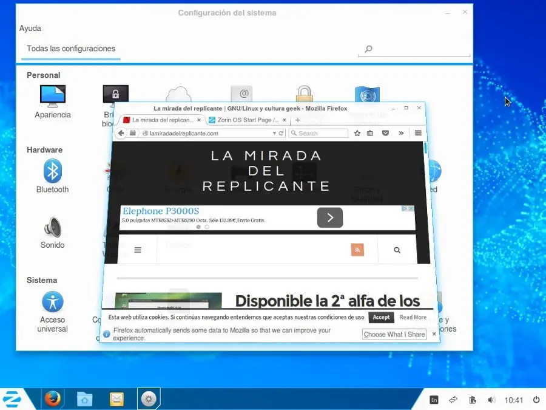Open Sonido sound settings icon
546x410 pixels.
[53, 233]
